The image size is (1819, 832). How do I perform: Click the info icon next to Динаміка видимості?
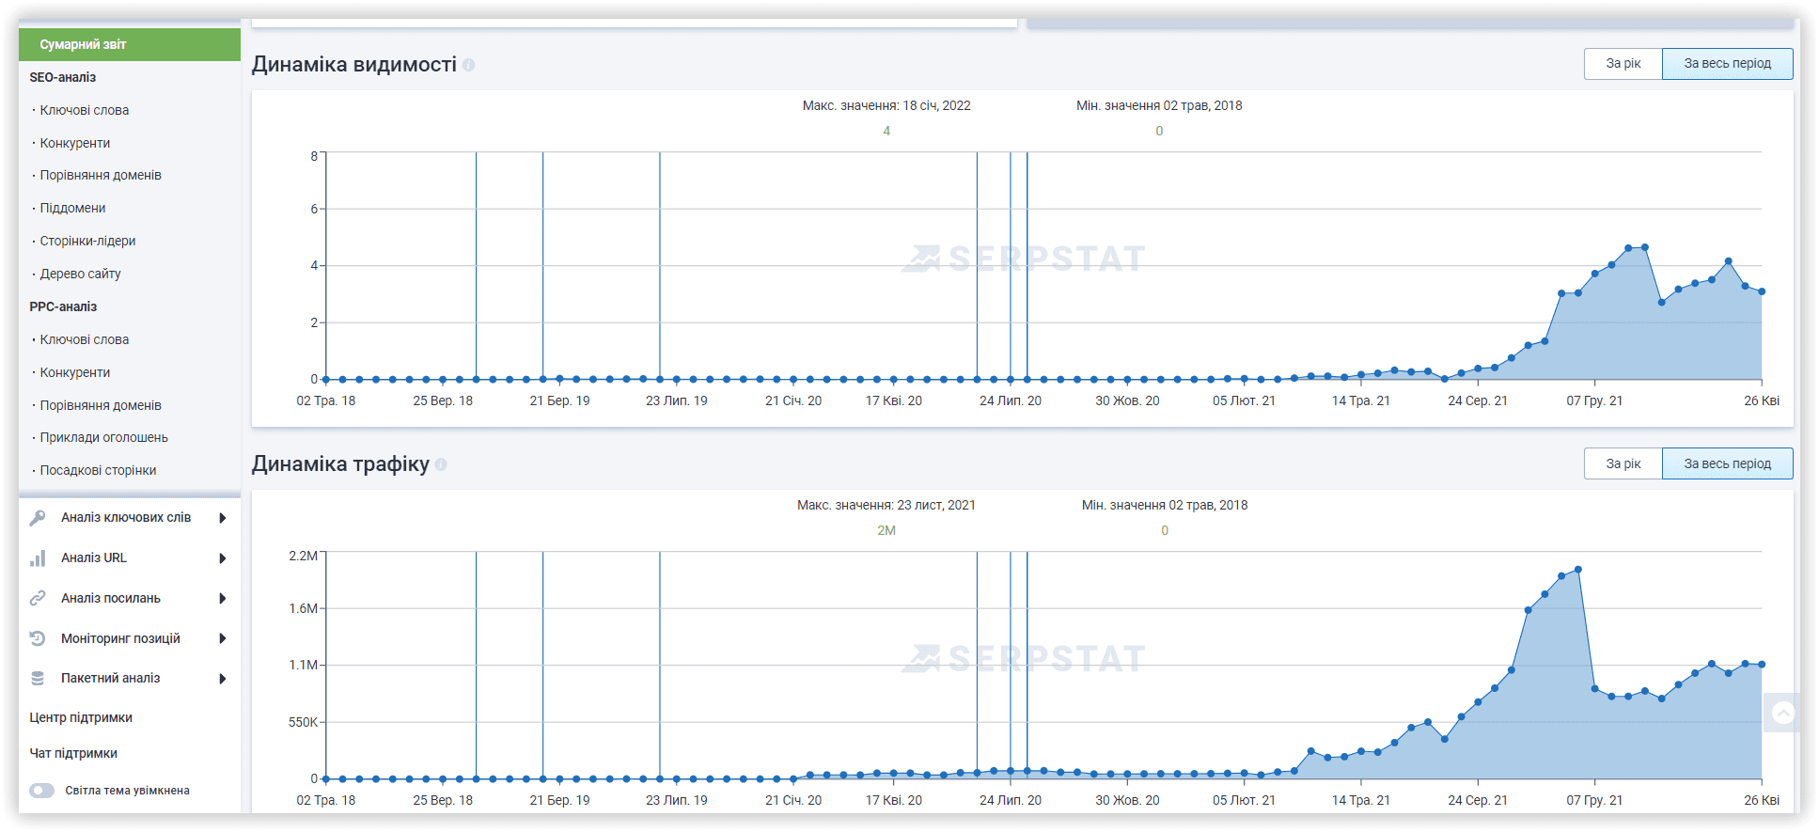click(x=468, y=65)
